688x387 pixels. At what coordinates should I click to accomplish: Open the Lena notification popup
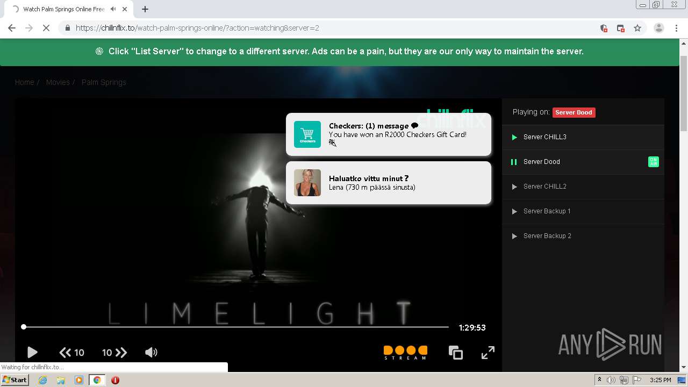(x=389, y=183)
